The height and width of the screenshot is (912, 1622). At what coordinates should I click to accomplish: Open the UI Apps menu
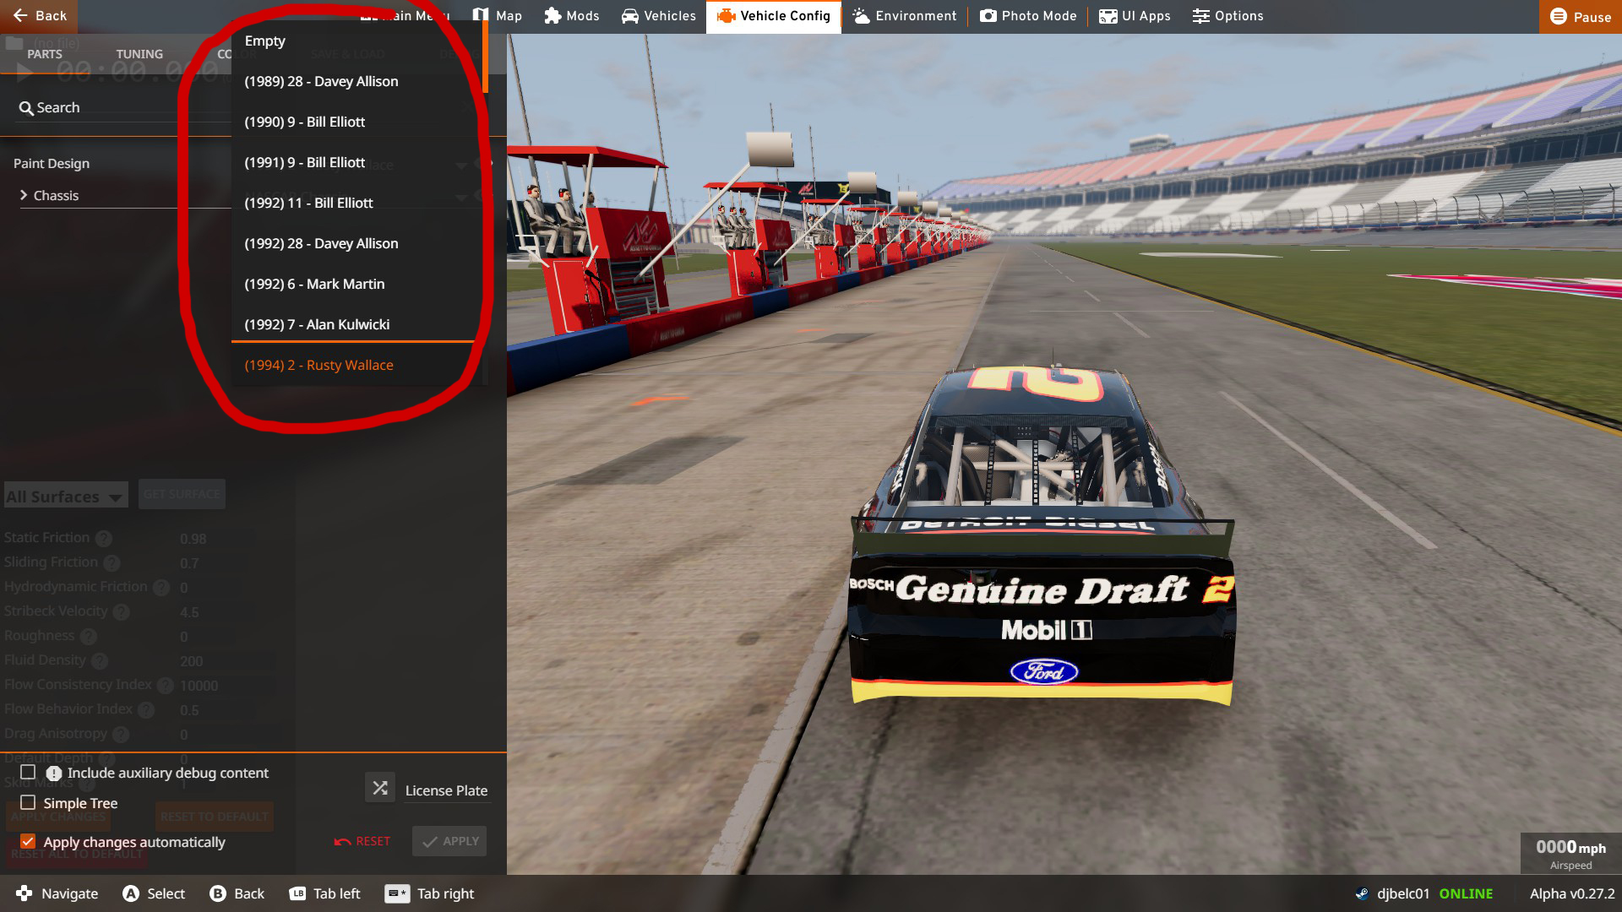pyautogui.click(x=1135, y=16)
